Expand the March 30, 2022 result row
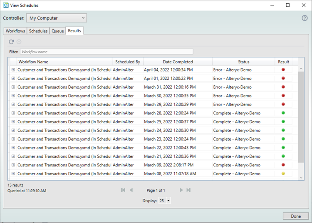 [13, 96]
